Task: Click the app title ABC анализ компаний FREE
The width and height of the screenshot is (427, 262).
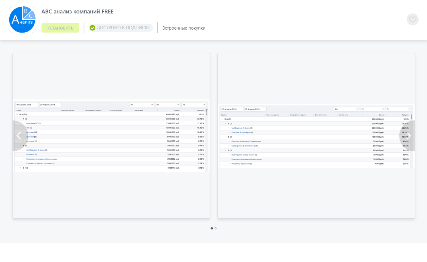Action: (x=77, y=12)
